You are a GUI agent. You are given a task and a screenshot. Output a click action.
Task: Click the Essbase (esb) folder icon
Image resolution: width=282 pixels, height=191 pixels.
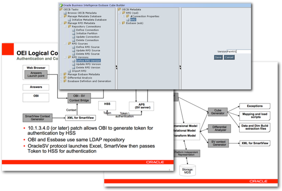(124, 23)
